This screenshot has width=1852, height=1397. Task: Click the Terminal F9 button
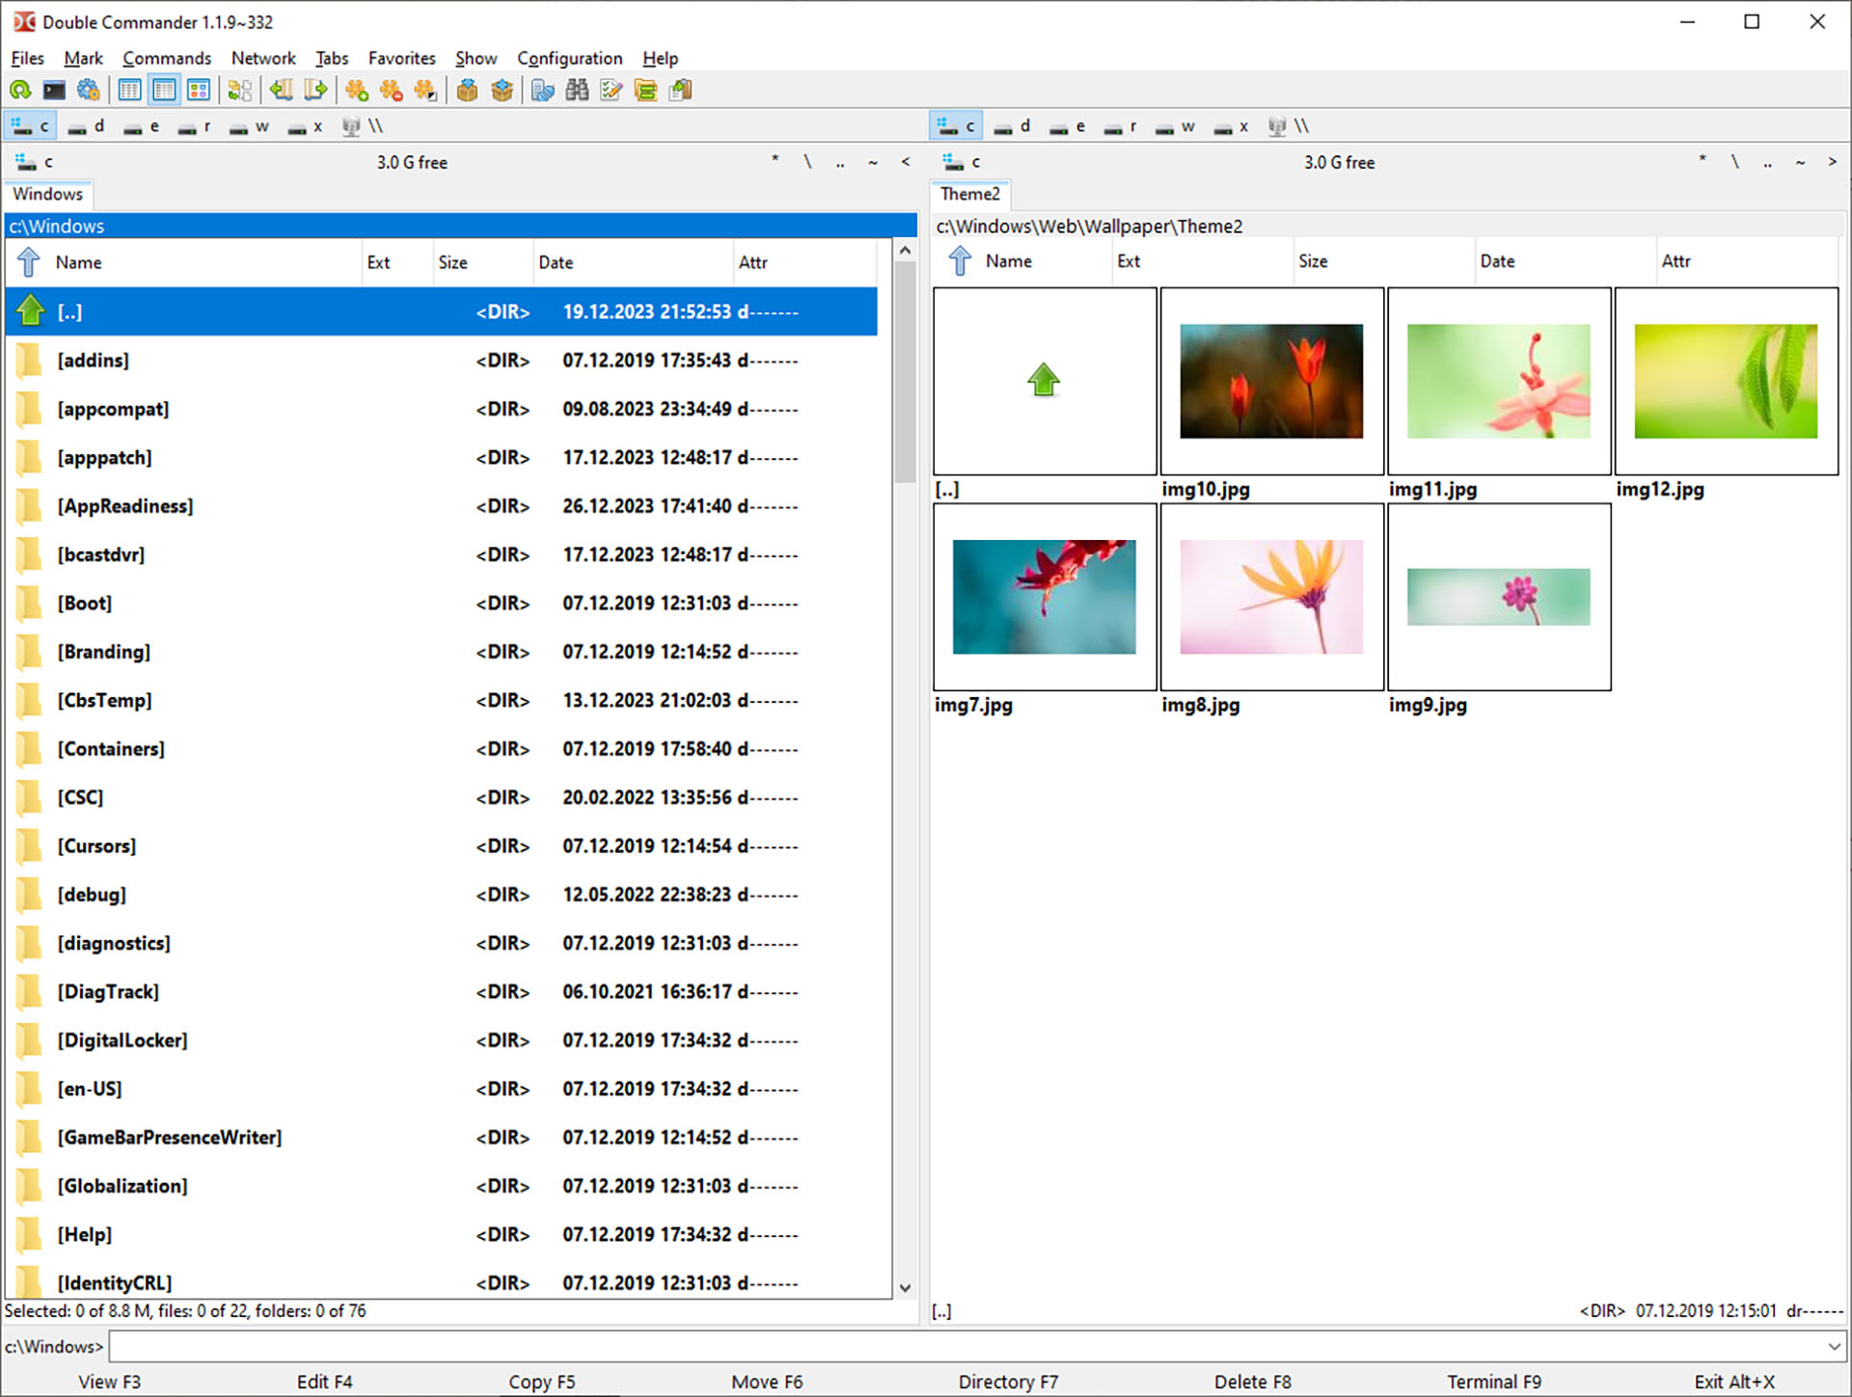click(1493, 1381)
